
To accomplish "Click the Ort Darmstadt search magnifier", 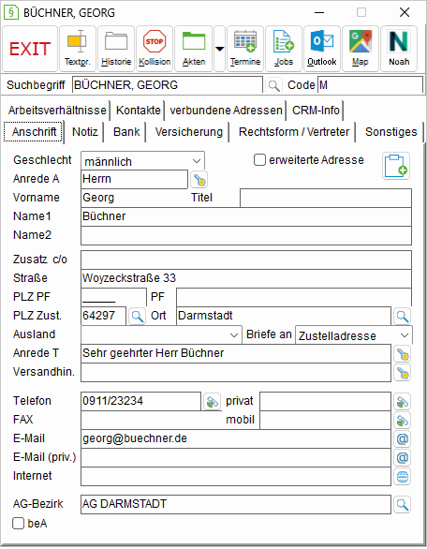I will pyautogui.click(x=402, y=316).
